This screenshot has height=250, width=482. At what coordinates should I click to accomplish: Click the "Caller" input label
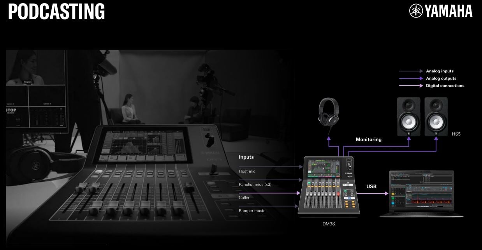[244, 197]
